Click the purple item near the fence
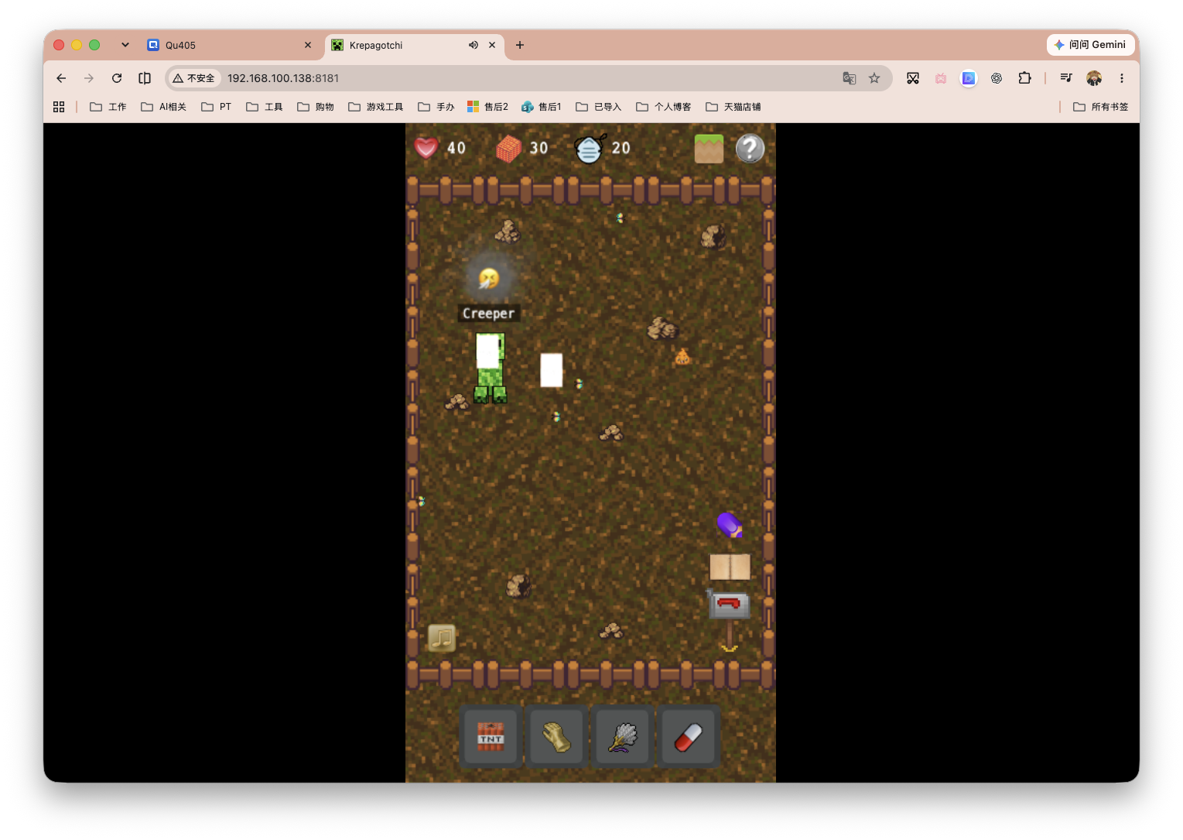 pos(730,524)
